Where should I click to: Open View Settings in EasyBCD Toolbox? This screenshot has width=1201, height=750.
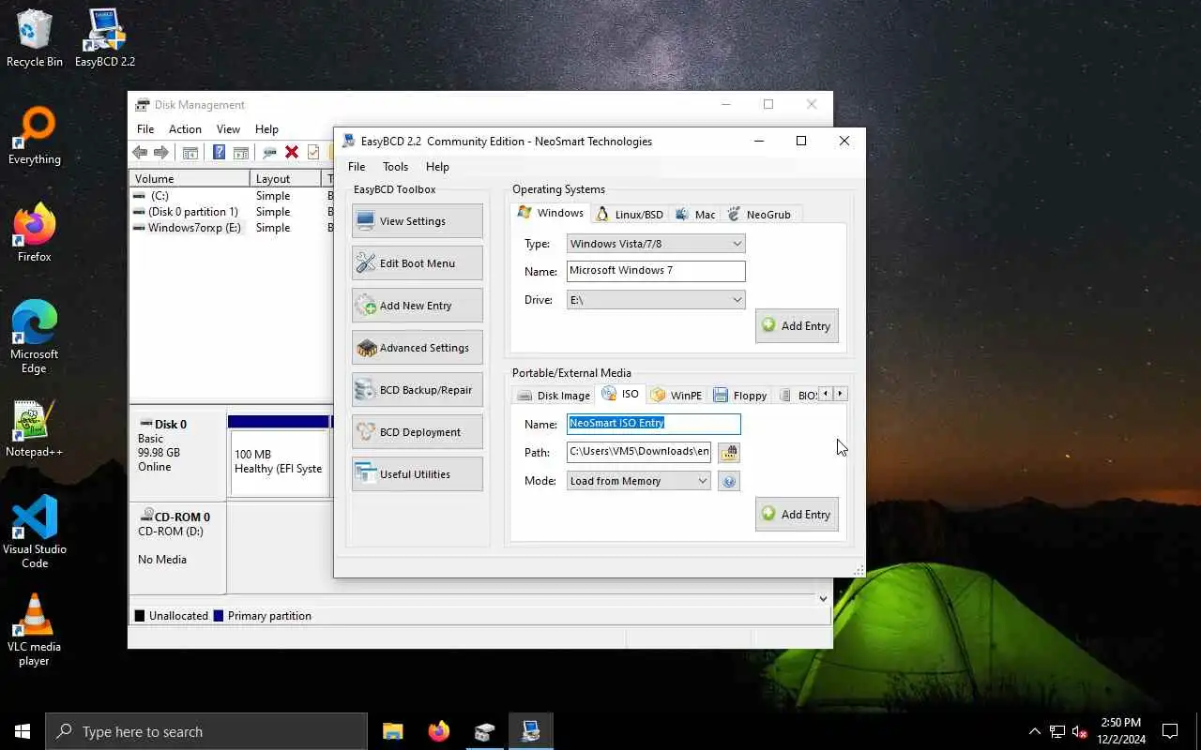pyautogui.click(x=418, y=221)
